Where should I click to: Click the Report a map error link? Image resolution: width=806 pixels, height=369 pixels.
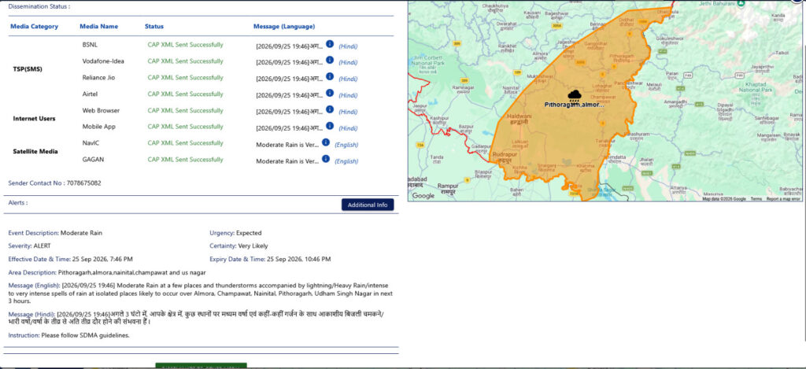pos(783,199)
